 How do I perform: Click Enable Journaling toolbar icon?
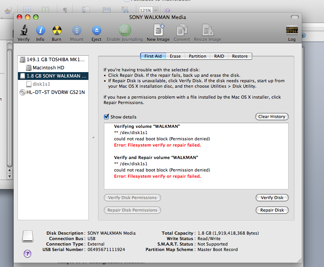[x=125, y=30]
